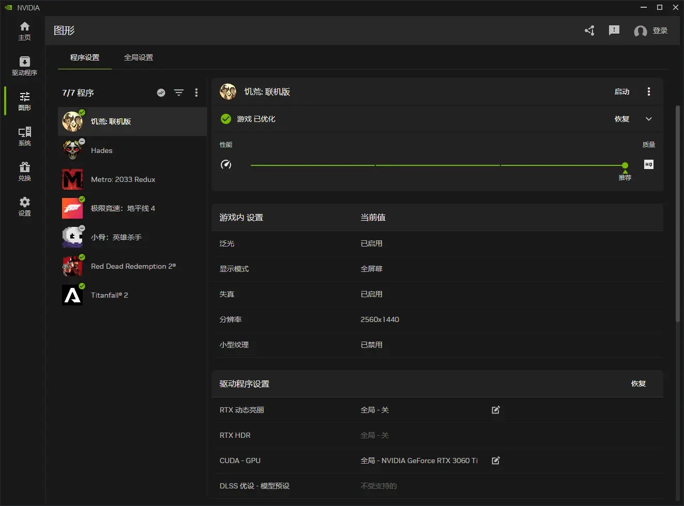Click the 泛光 setting row
This screenshot has width=684, height=506.
(437, 243)
